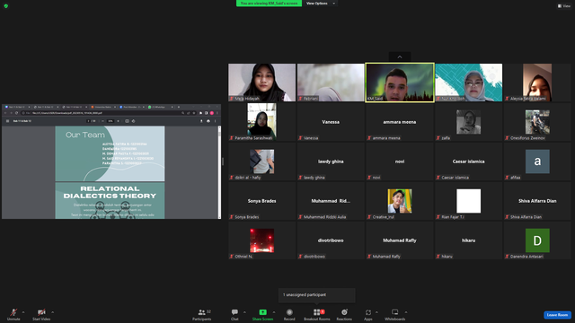Select Aleysia Fatira's video tile
Image resolution: width=575 pixels, height=323 pixels.
pos(537,83)
